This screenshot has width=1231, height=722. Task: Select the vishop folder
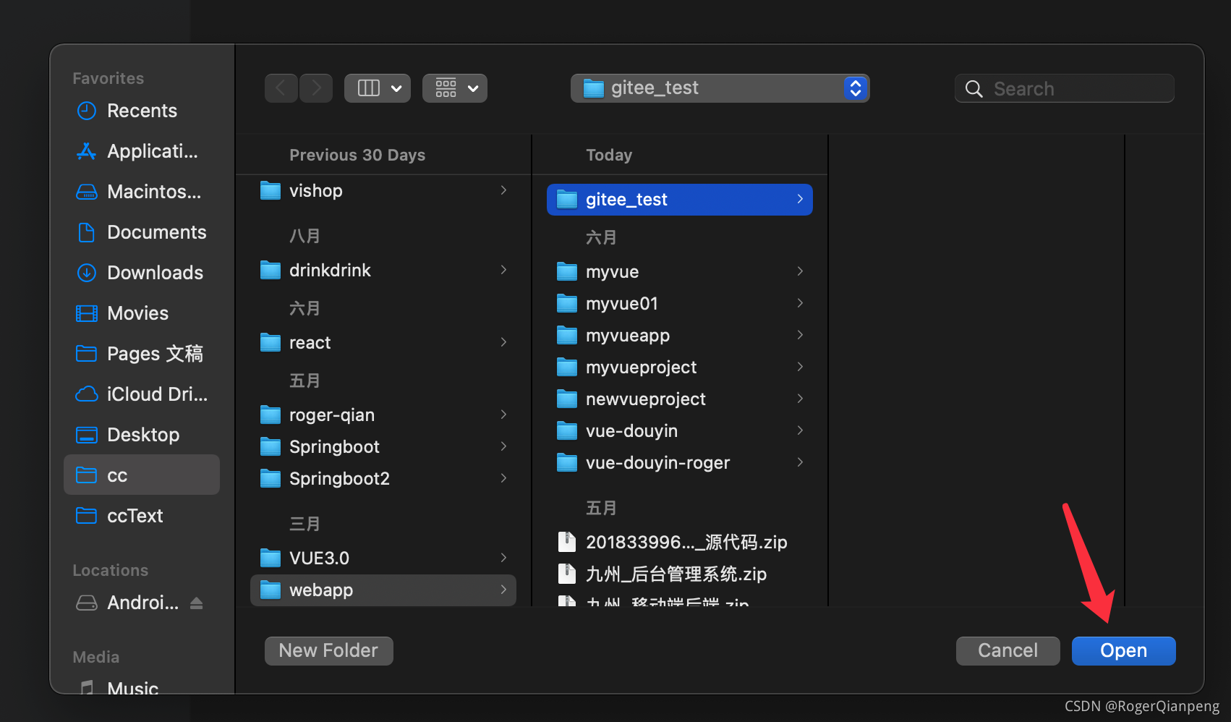pyautogui.click(x=383, y=191)
